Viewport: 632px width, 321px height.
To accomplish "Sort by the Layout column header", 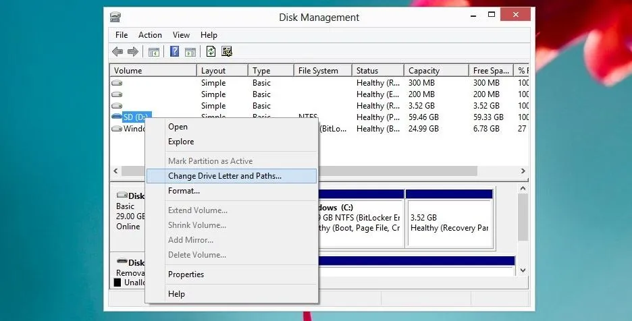I will pos(223,71).
